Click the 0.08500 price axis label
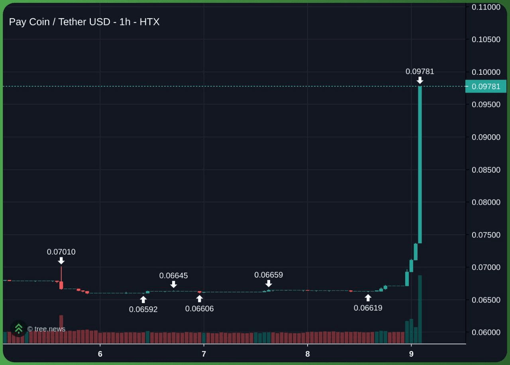The width and height of the screenshot is (510, 365). pyautogui.click(x=486, y=170)
